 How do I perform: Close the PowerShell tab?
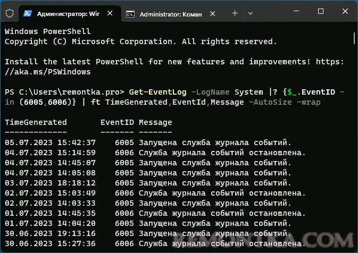(x=110, y=13)
